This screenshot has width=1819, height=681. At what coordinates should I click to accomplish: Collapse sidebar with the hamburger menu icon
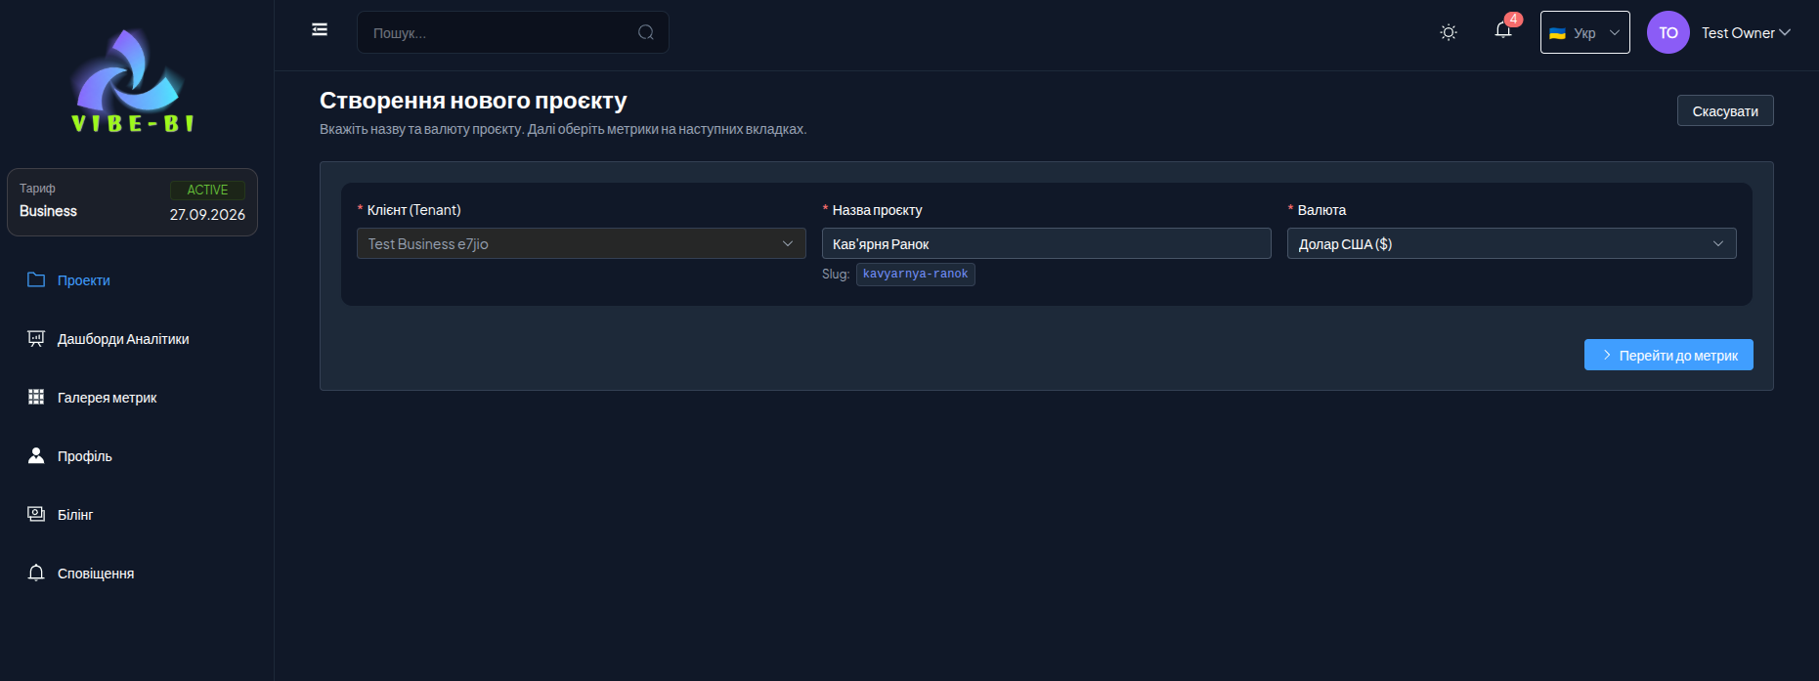[320, 29]
